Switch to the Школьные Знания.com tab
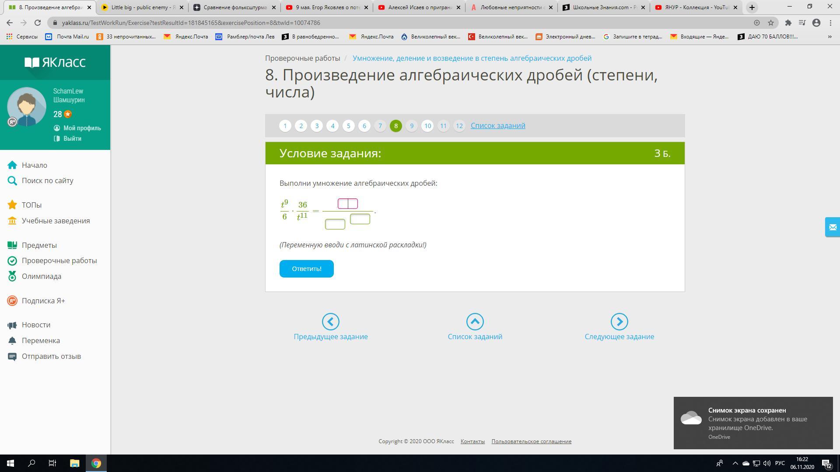 click(x=603, y=7)
